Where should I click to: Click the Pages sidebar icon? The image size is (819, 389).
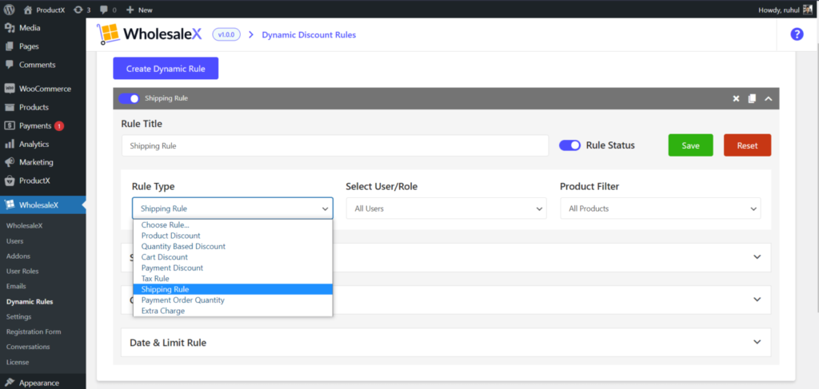click(10, 46)
